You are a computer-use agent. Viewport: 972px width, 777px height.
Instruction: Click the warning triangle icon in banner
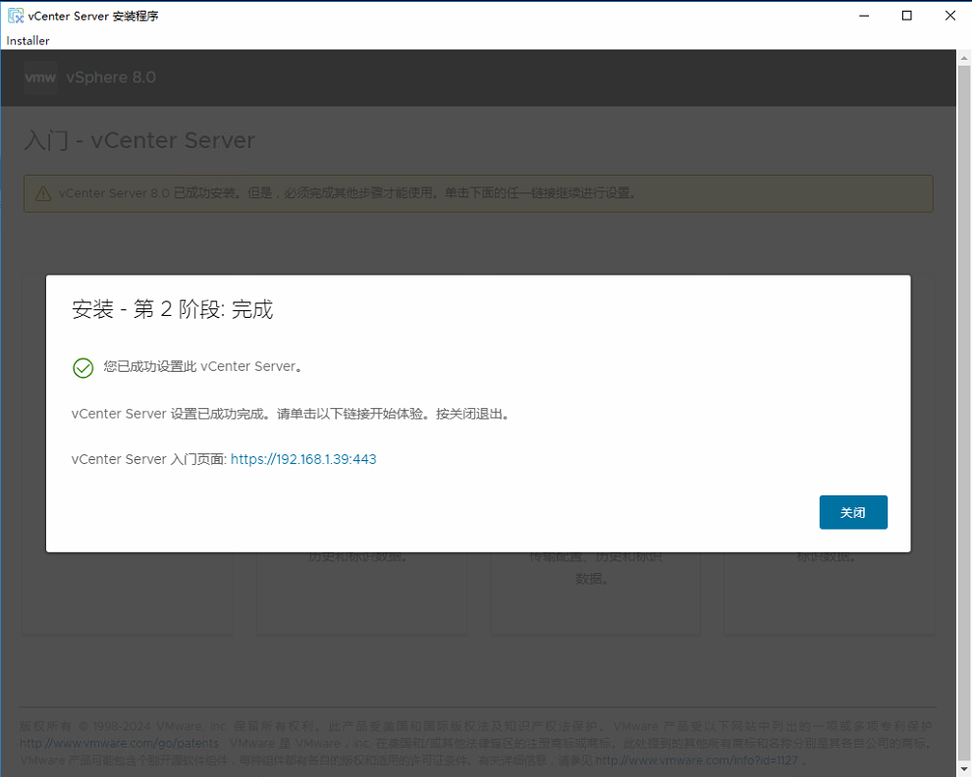(x=43, y=194)
